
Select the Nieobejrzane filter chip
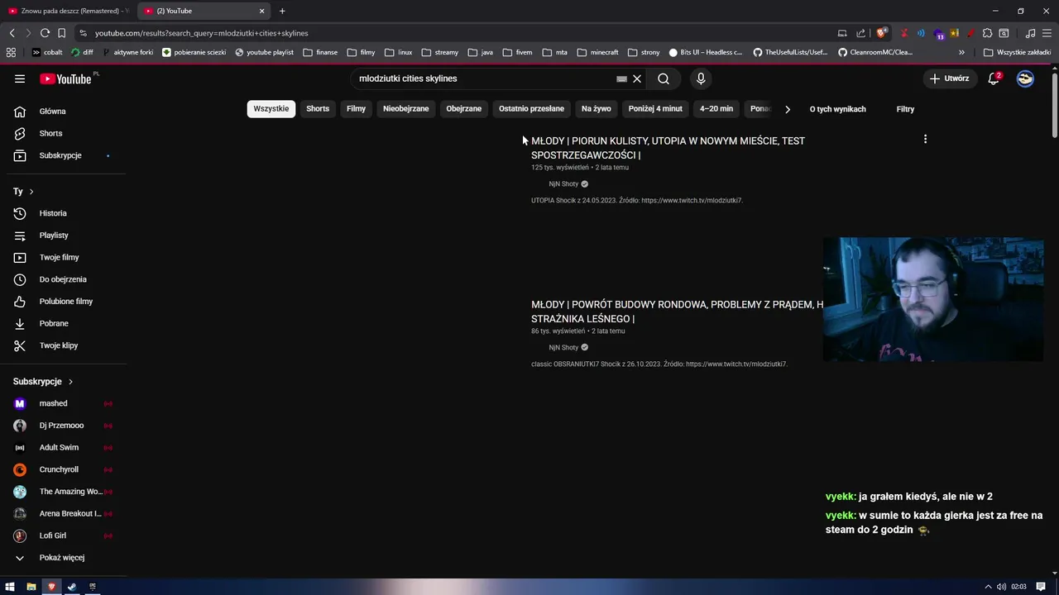pos(406,109)
